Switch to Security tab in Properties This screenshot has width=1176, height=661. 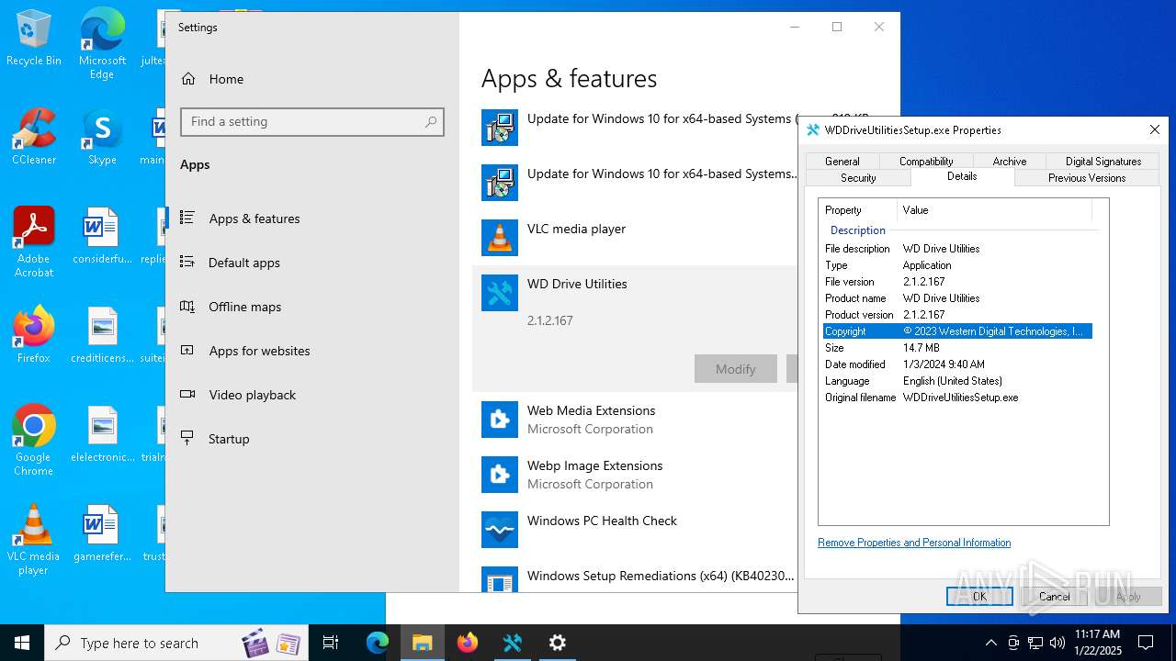pos(858,177)
